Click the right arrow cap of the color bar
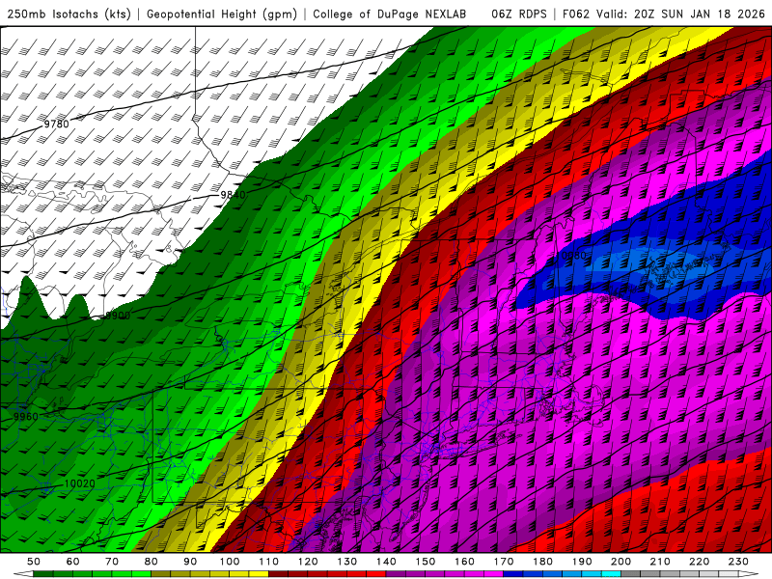This screenshot has height=579, width=772. point(749,574)
